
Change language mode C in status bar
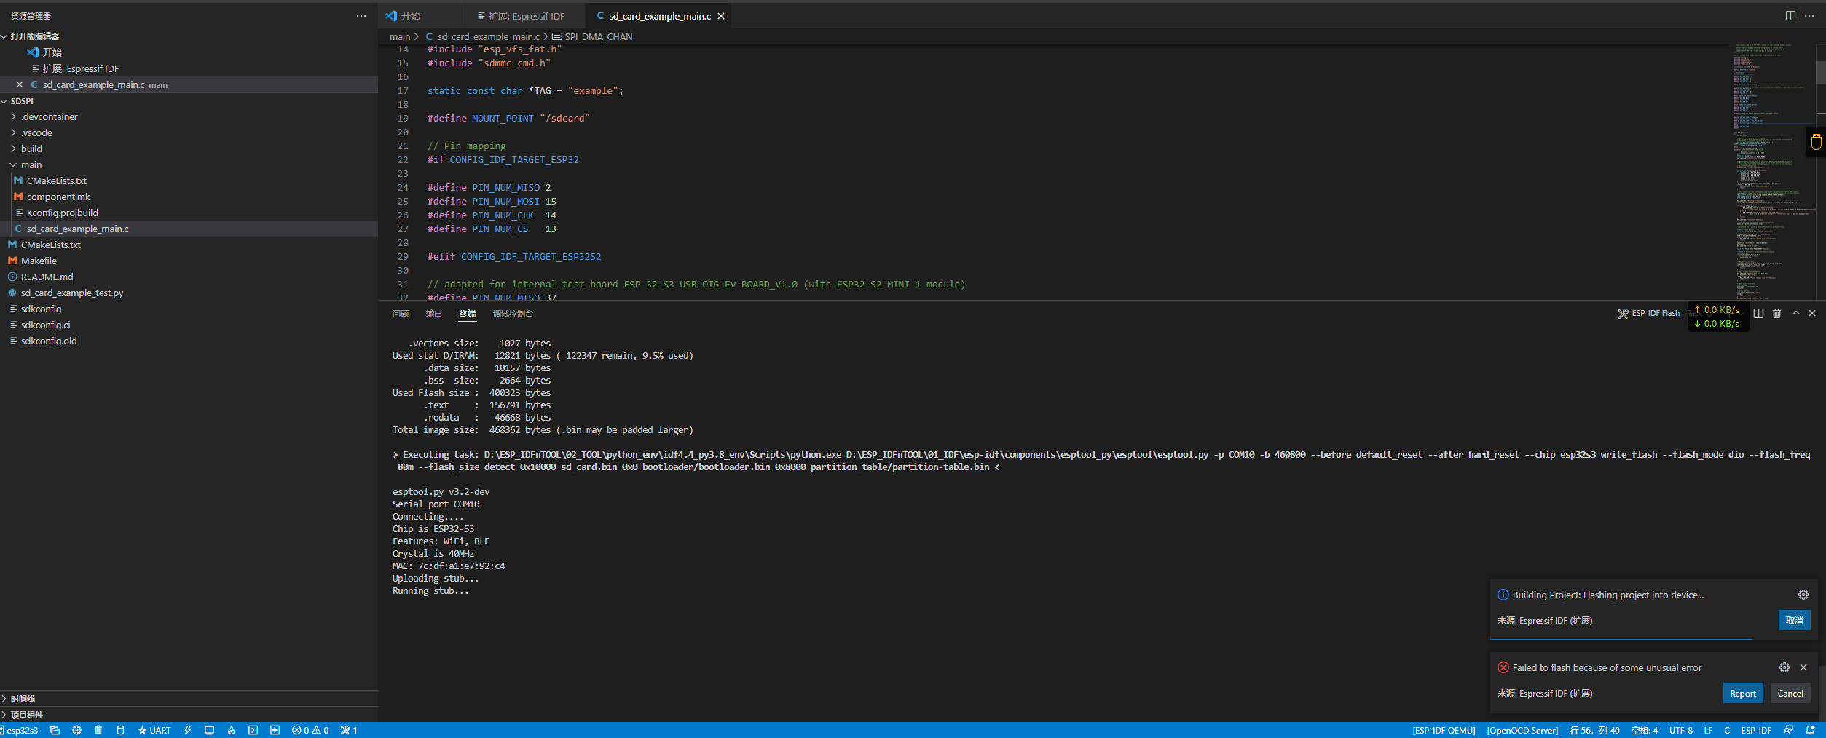(1727, 730)
